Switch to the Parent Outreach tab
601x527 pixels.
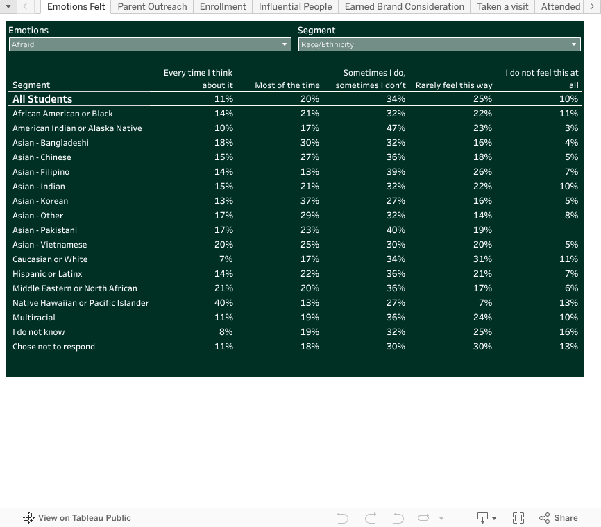(152, 7)
